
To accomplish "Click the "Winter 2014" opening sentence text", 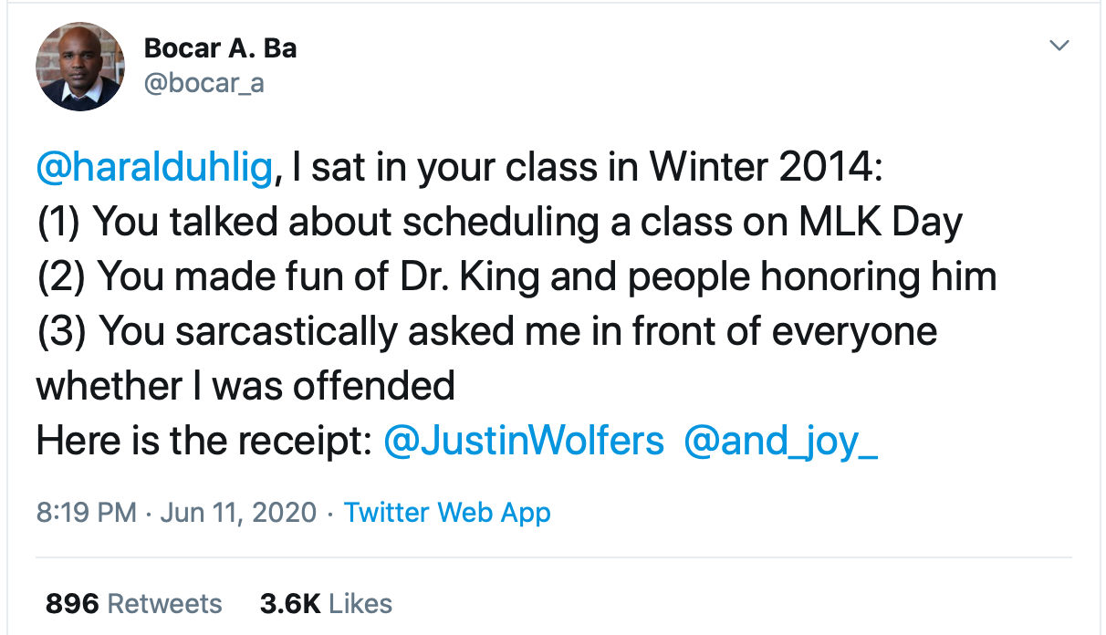I will (584, 170).
